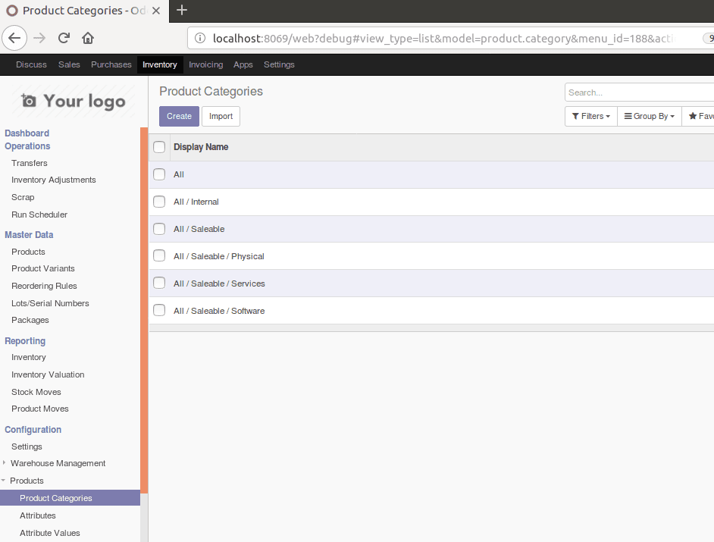Select Product Categories in the sidebar
Image resolution: width=714 pixels, height=542 pixels.
point(70,498)
